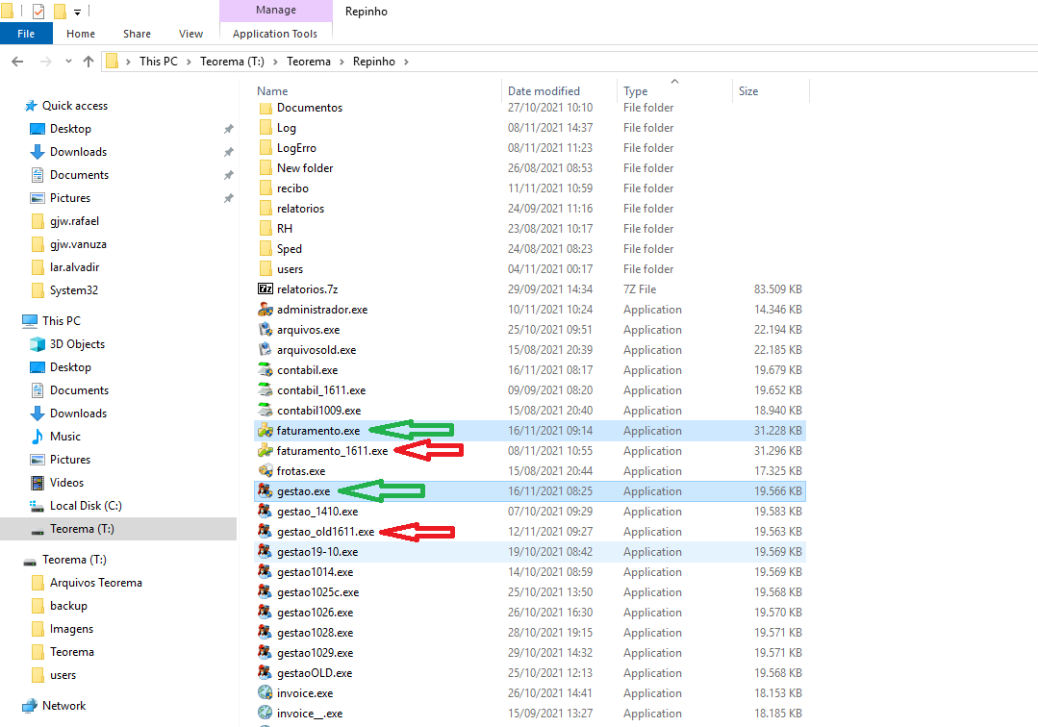Select This PC in navigation pane
The width and height of the screenshot is (1038, 727).
(x=61, y=321)
